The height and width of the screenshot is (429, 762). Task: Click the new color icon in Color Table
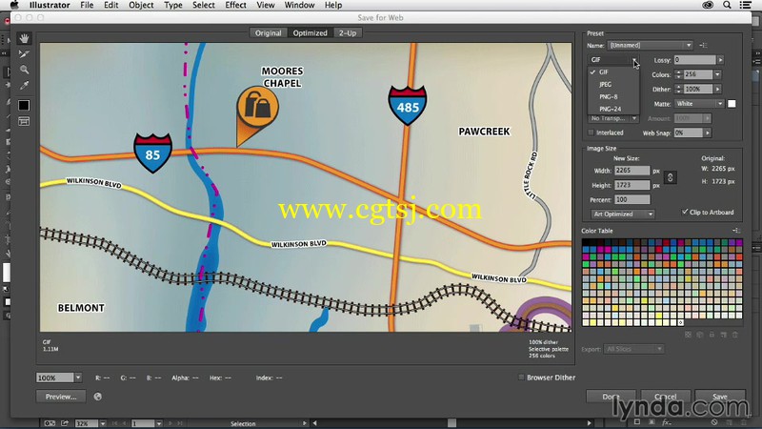click(723, 335)
